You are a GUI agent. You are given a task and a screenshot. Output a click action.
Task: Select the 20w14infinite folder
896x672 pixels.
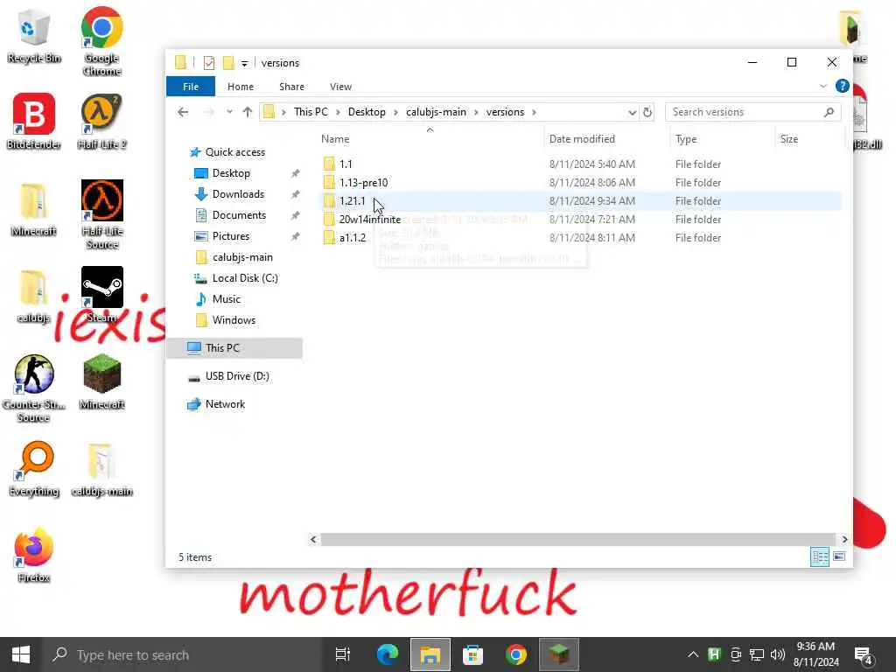(x=581, y=220)
